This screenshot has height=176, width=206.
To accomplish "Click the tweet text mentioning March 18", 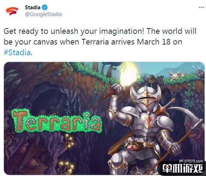I will [100, 42].
